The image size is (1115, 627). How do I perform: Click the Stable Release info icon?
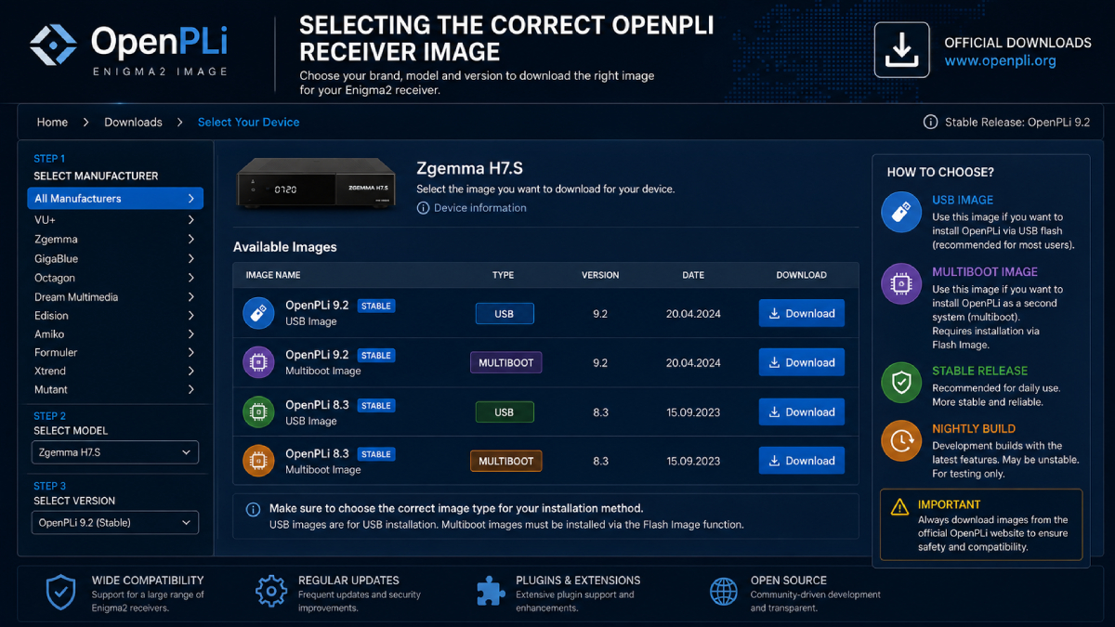pyautogui.click(x=930, y=123)
